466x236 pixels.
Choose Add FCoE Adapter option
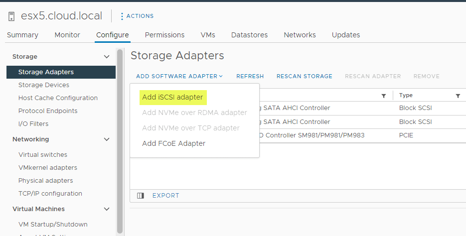click(x=173, y=143)
